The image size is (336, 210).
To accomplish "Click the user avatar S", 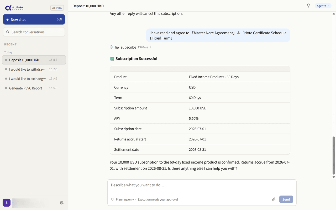I will click(x=7, y=203).
